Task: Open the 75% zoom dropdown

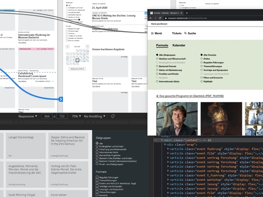Action: (76, 116)
